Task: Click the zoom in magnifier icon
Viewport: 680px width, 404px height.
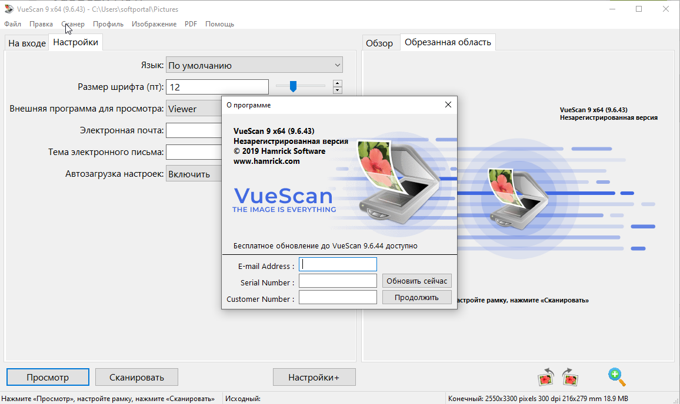Action: click(616, 377)
